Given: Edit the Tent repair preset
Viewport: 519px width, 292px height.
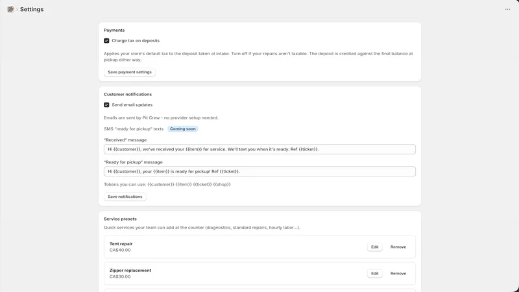Looking at the screenshot, I should 375,247.
